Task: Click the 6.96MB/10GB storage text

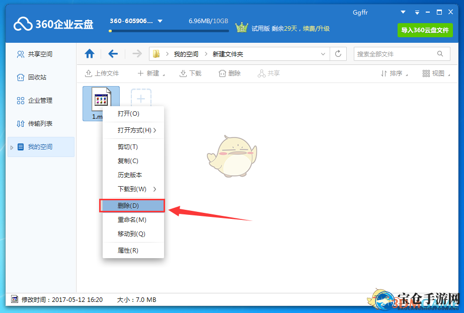Action: pyautogui.click(x=208, y=21)
